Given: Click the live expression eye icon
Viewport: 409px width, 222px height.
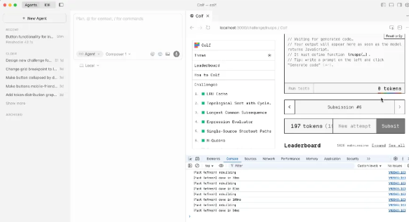Looking at the screenshot, I should point(221,165).
